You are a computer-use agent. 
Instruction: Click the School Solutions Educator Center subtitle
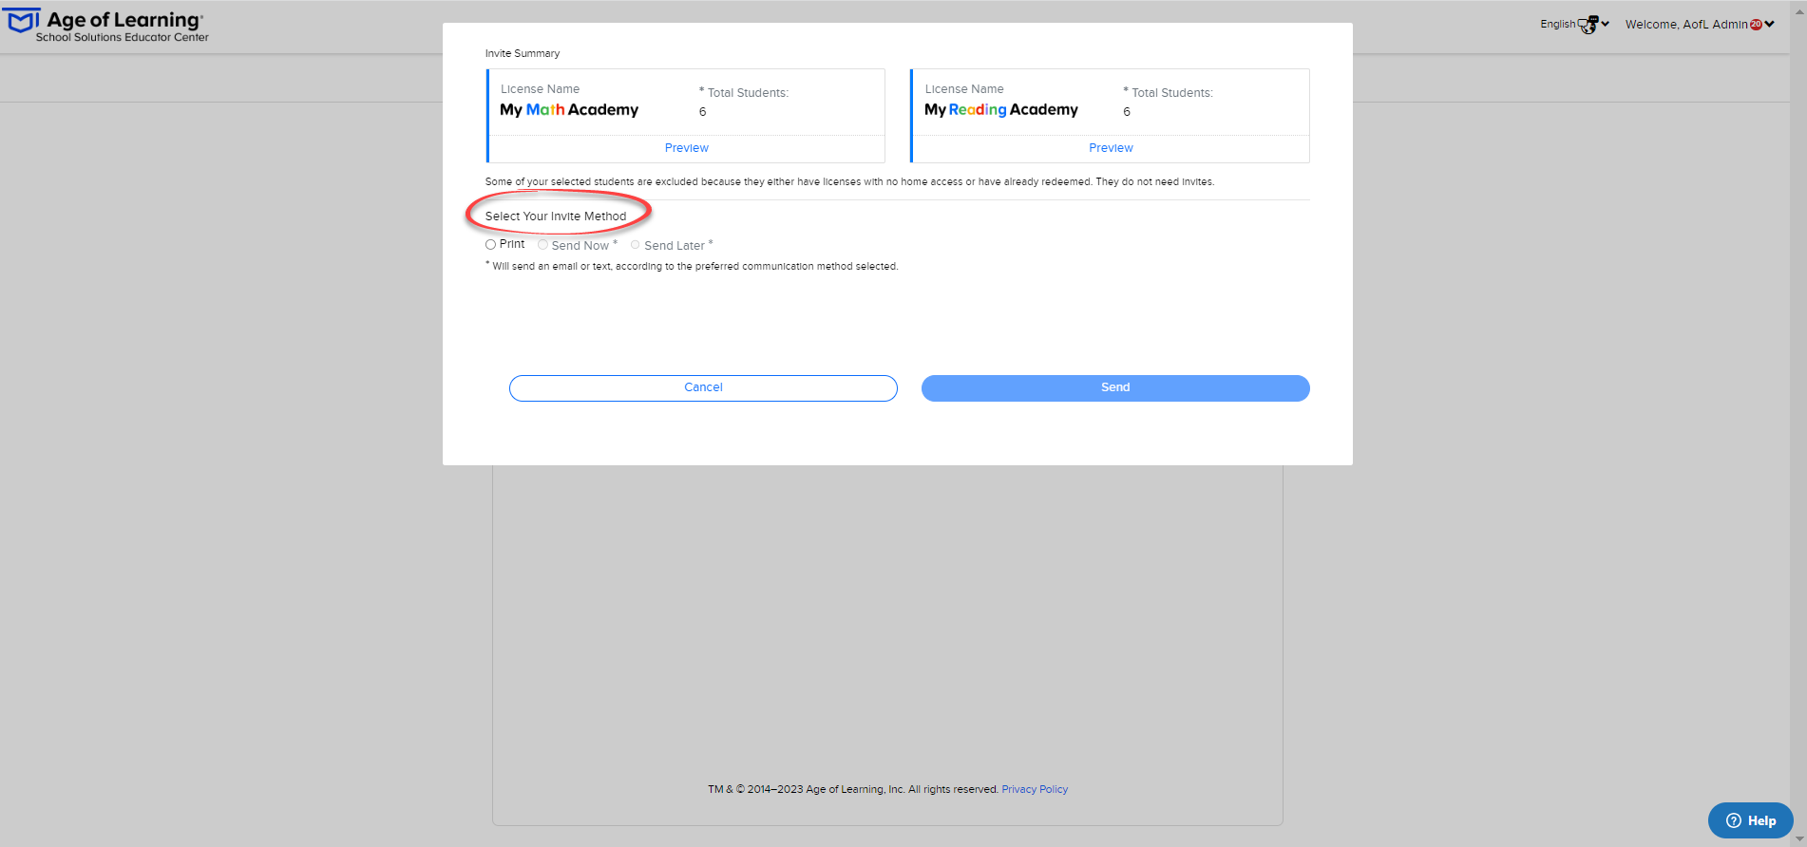point(123,37)
